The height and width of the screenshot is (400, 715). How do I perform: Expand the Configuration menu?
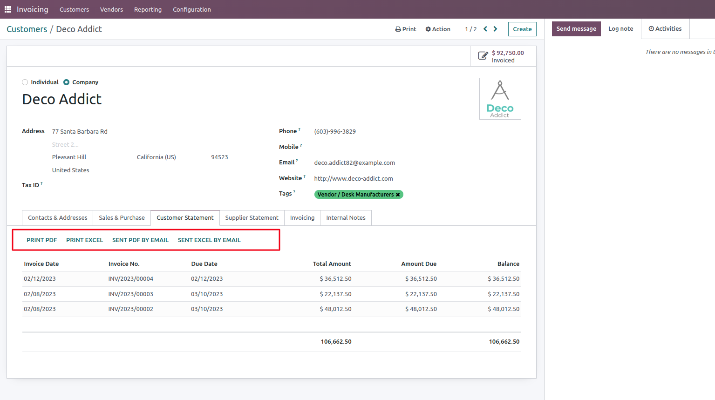click(191, 9)
